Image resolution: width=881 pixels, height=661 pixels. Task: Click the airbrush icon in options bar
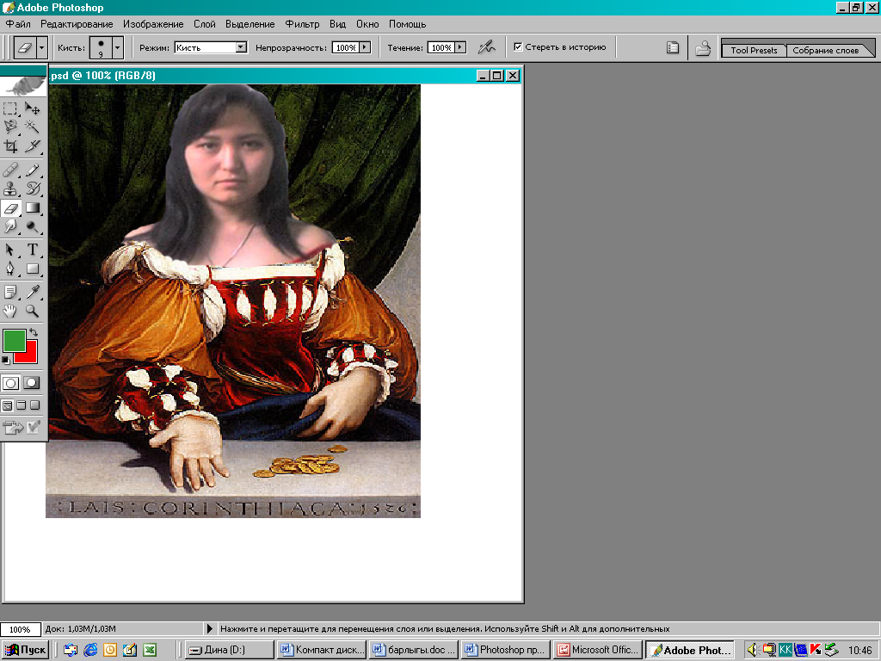(487, 47)
